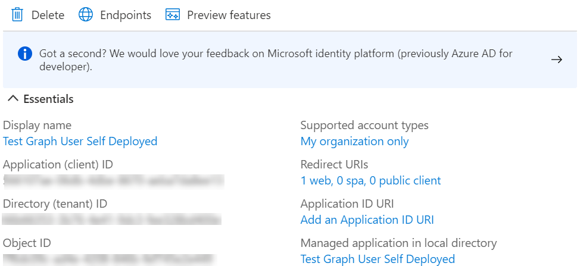Click the Display name label
Viewport: 580px width, 266px height.
[37, 125]
